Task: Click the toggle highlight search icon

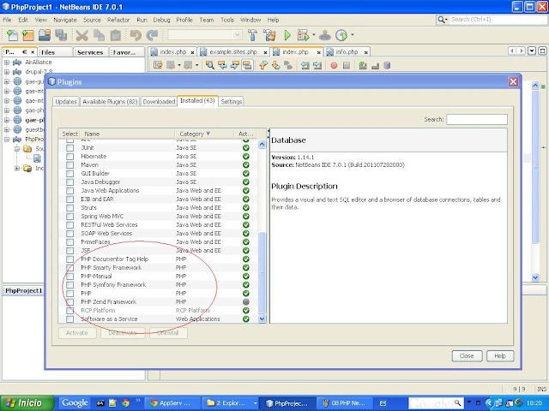Action: pos(247,65)
